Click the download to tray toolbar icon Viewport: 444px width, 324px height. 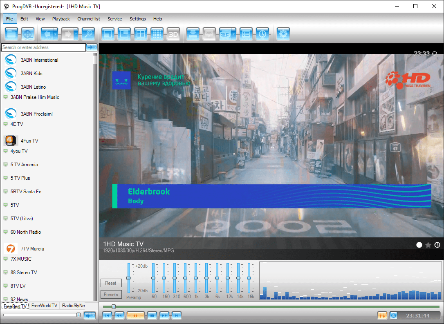[x=193, y=34]
